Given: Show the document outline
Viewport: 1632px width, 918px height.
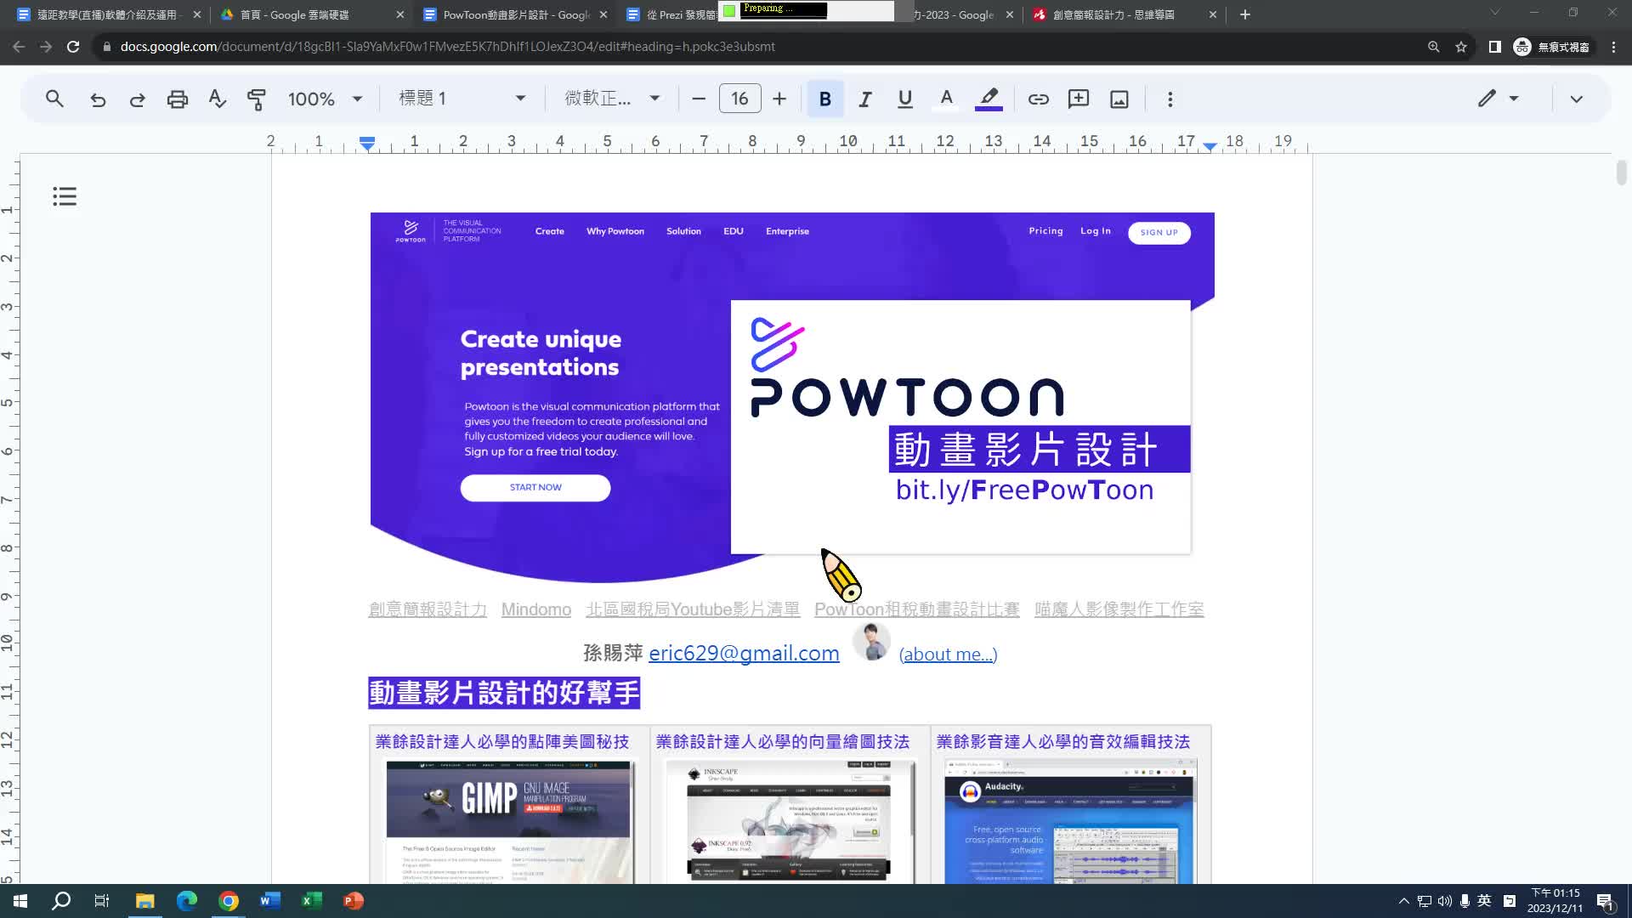Looking at the screenshot, I should pos(65,196).
